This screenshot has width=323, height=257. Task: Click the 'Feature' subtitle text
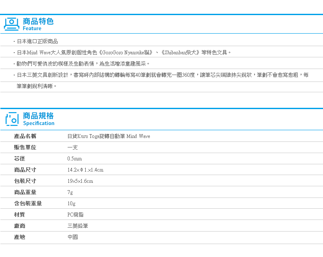click(32, 28)
